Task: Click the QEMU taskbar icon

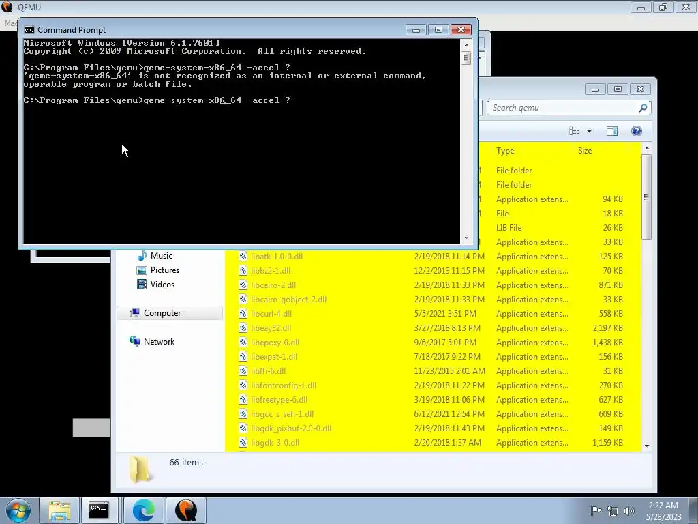Action: (185, 510)
